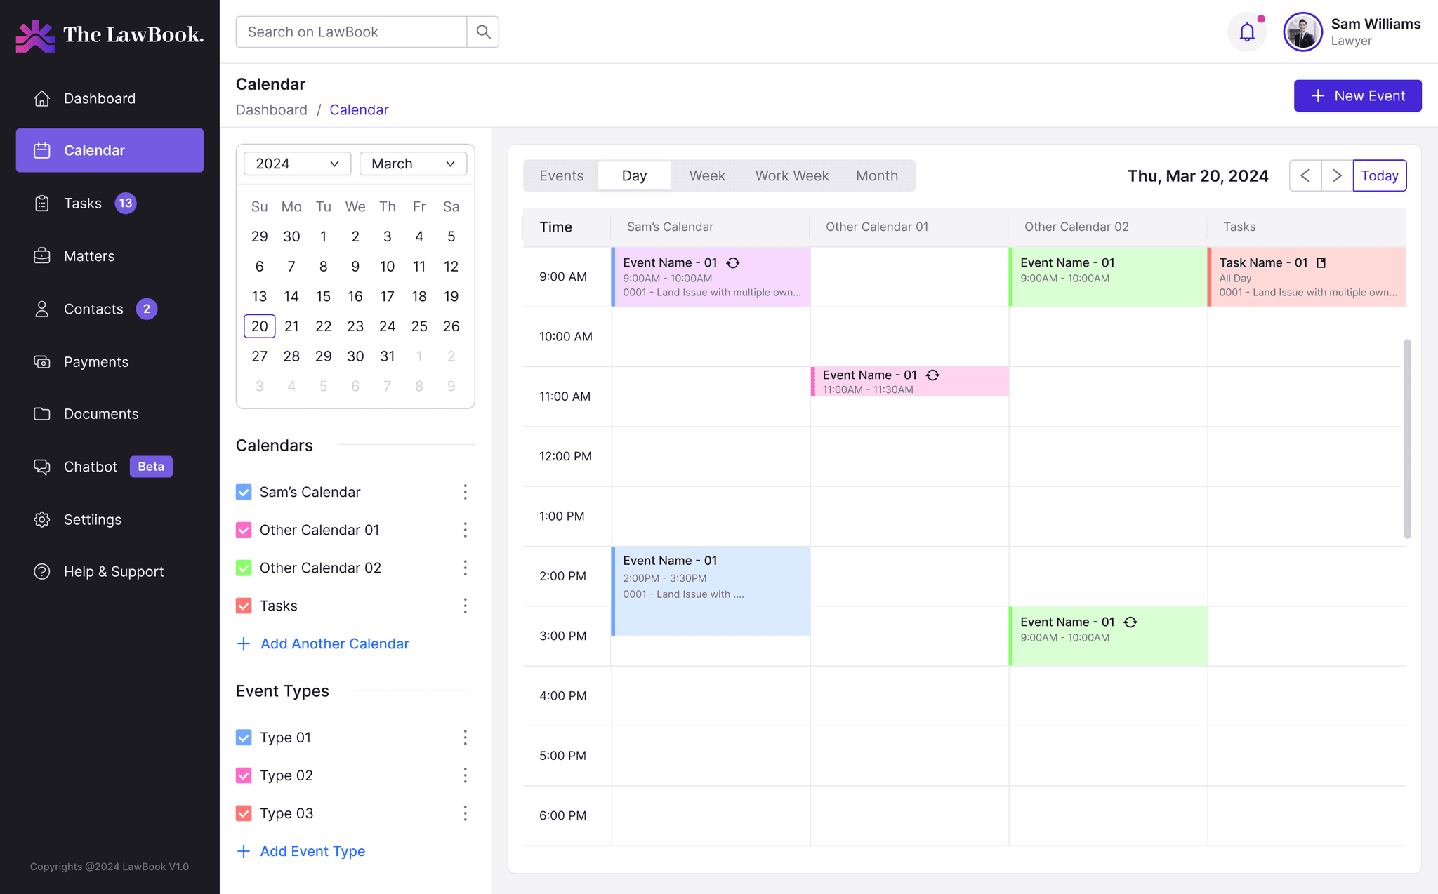Switch to the Month view tab
Image resolution: width=1438 pixels, height=894 pixels.
(877, 175)
